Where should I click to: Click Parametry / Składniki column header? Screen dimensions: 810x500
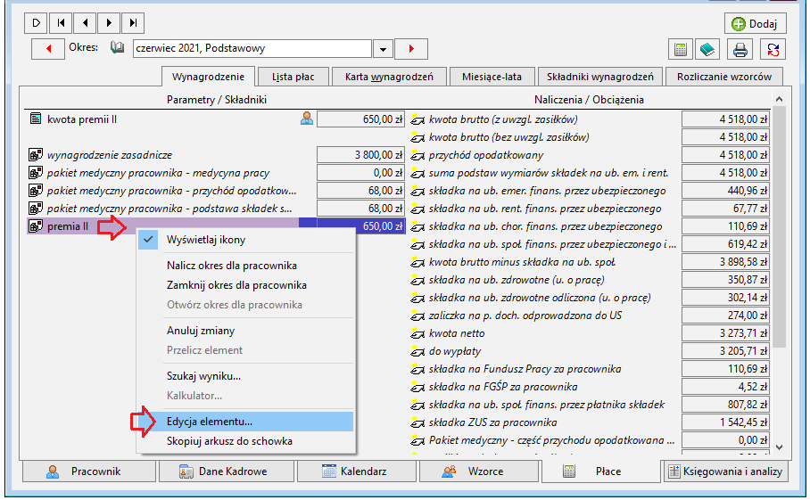(x=217, y=100)
